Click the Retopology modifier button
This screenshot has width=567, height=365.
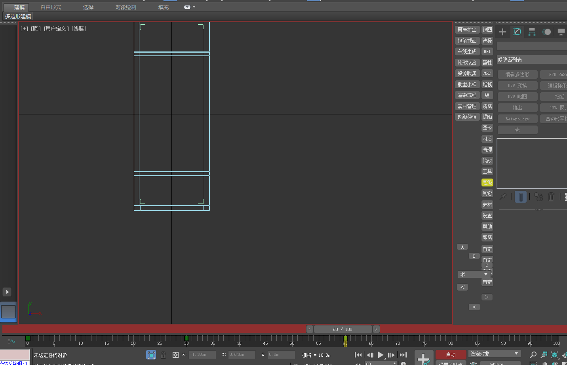[x=518, y=119]
